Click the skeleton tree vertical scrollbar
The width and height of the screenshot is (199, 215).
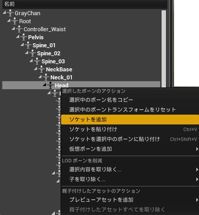click(164, 49)
